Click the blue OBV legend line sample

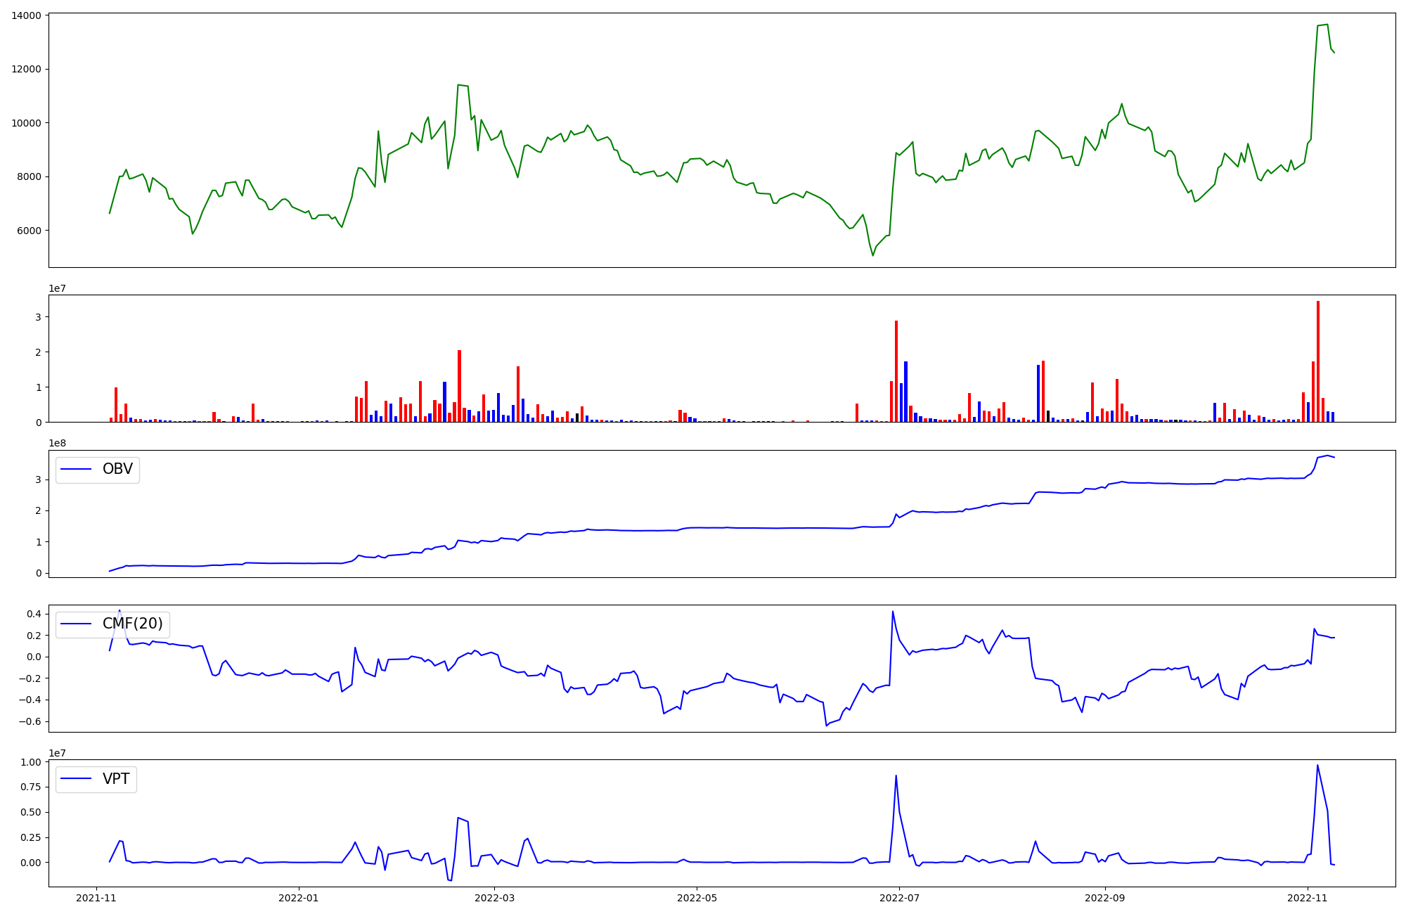77,469
